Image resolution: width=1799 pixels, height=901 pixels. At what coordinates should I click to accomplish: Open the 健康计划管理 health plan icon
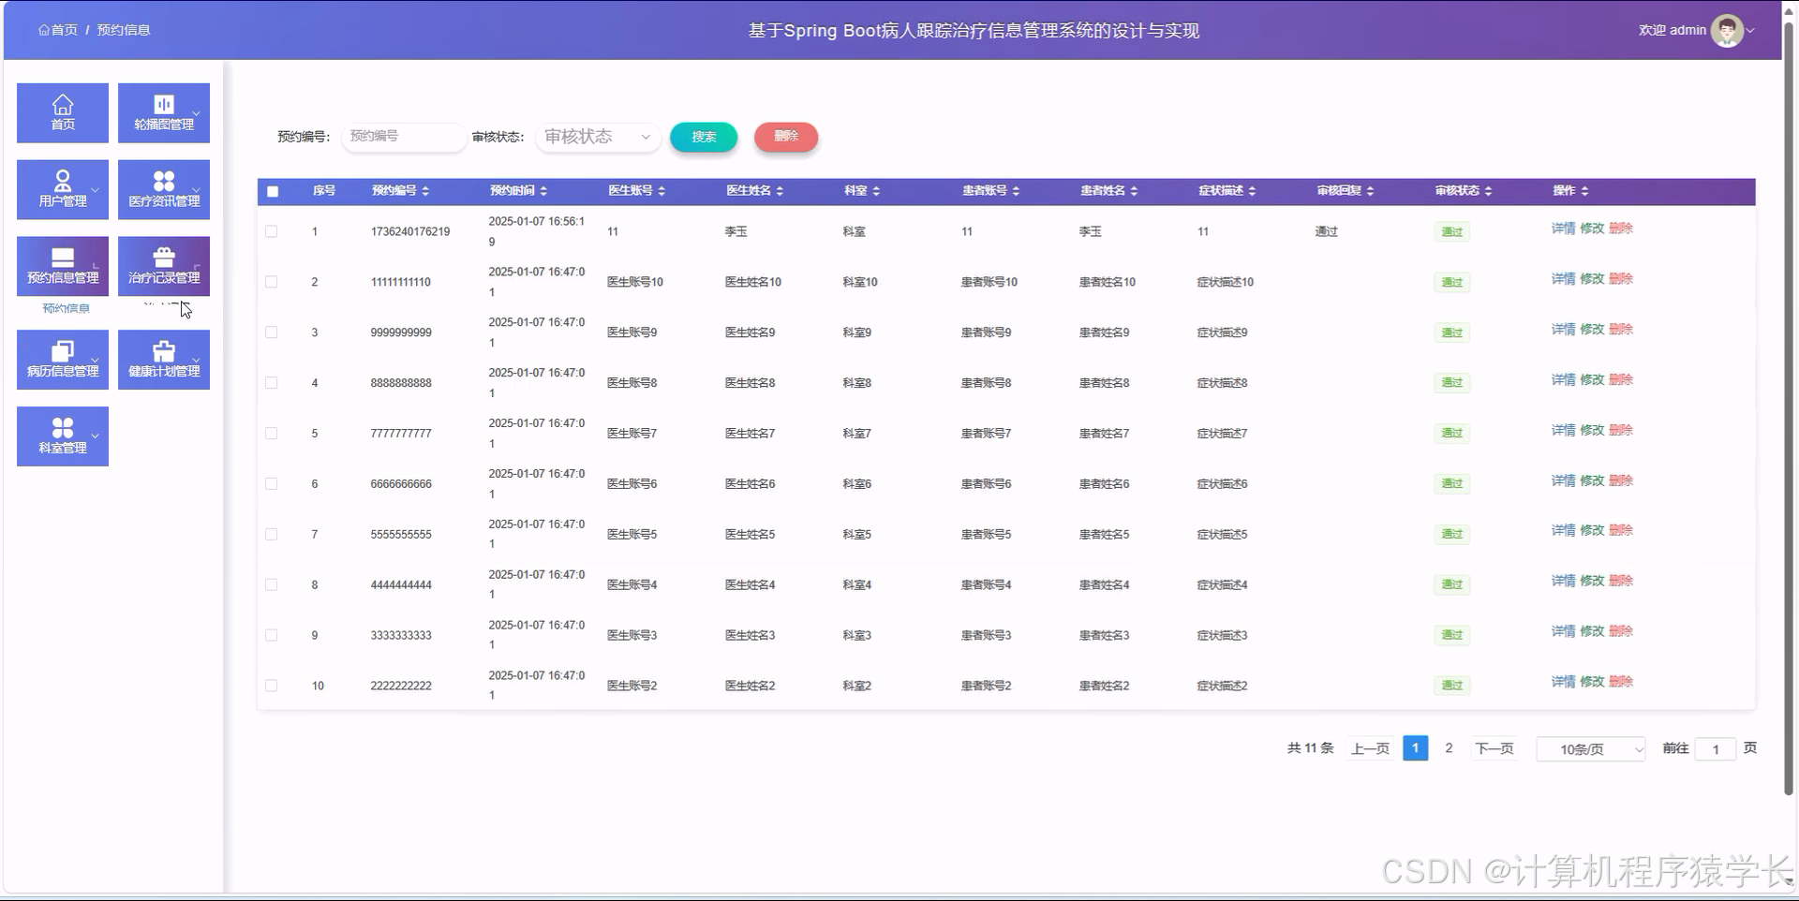pyautogui.click(x=163, y=359)
